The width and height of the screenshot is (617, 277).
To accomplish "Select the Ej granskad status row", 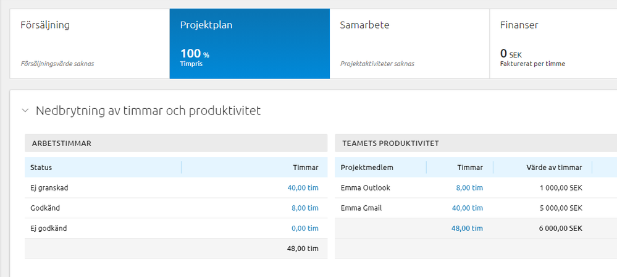I will coord(48,188).
